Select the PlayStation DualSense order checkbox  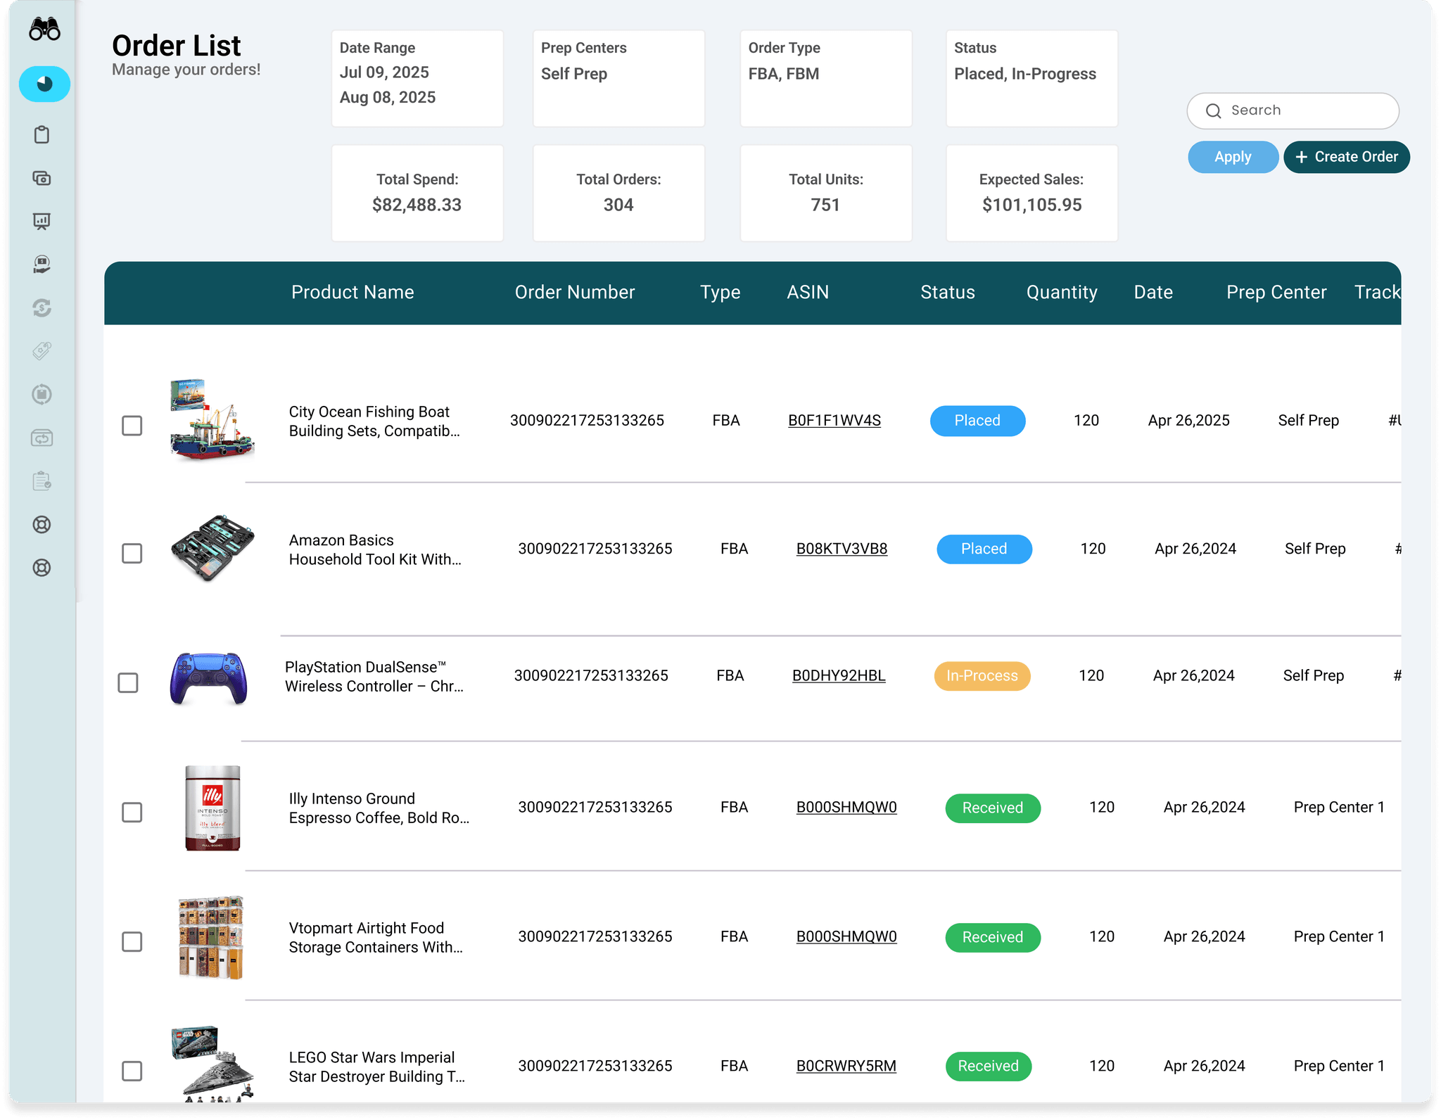coord(128,682)
